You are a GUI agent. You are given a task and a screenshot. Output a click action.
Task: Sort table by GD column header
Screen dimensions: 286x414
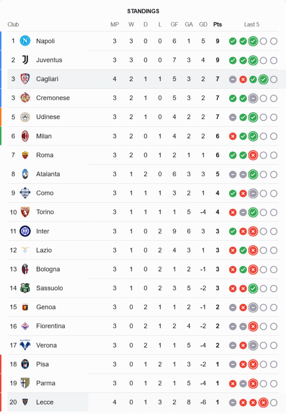pyautogui.click(x=203, y=24)
